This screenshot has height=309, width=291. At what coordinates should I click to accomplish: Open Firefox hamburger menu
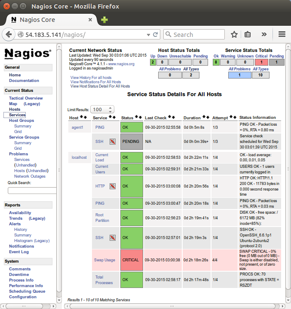tap(282, 34)
